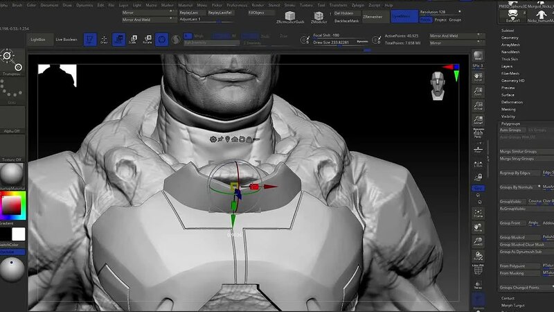The width and height of the screenshot is (554, 312).
Task: Select the Rotate transform icon
Action: (x=148, y=40)
